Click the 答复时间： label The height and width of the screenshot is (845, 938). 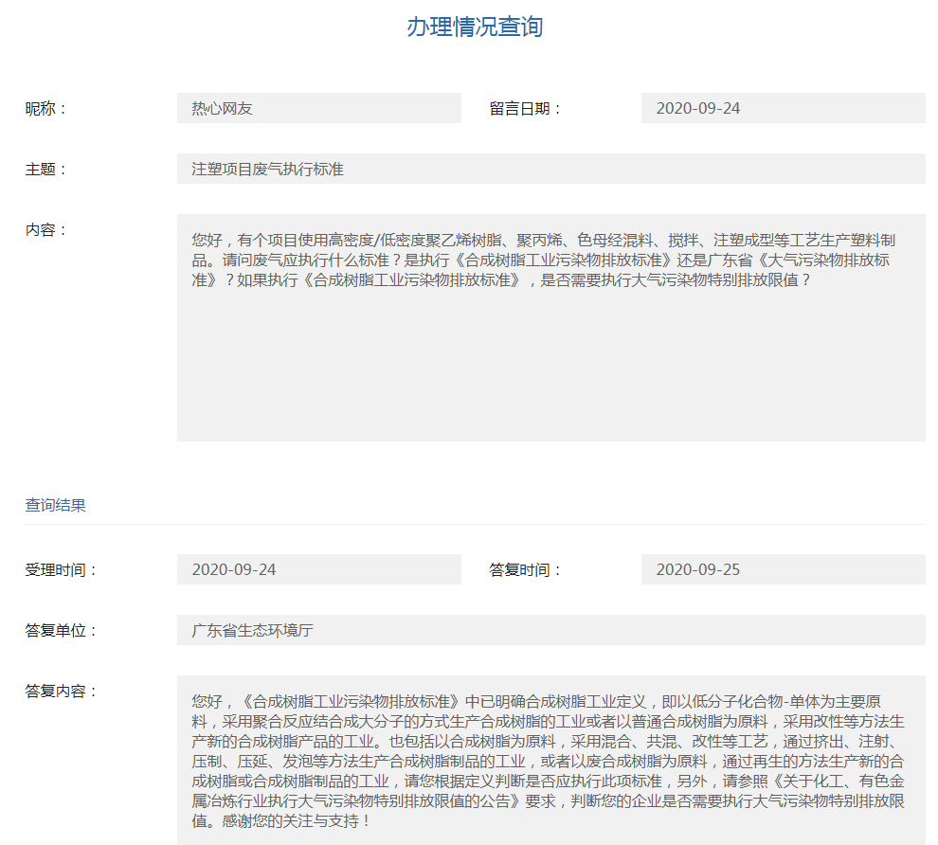click(x=525, y=570)
